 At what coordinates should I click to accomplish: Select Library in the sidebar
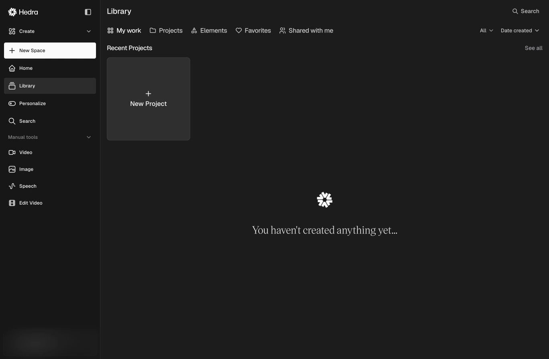[50, 86]
